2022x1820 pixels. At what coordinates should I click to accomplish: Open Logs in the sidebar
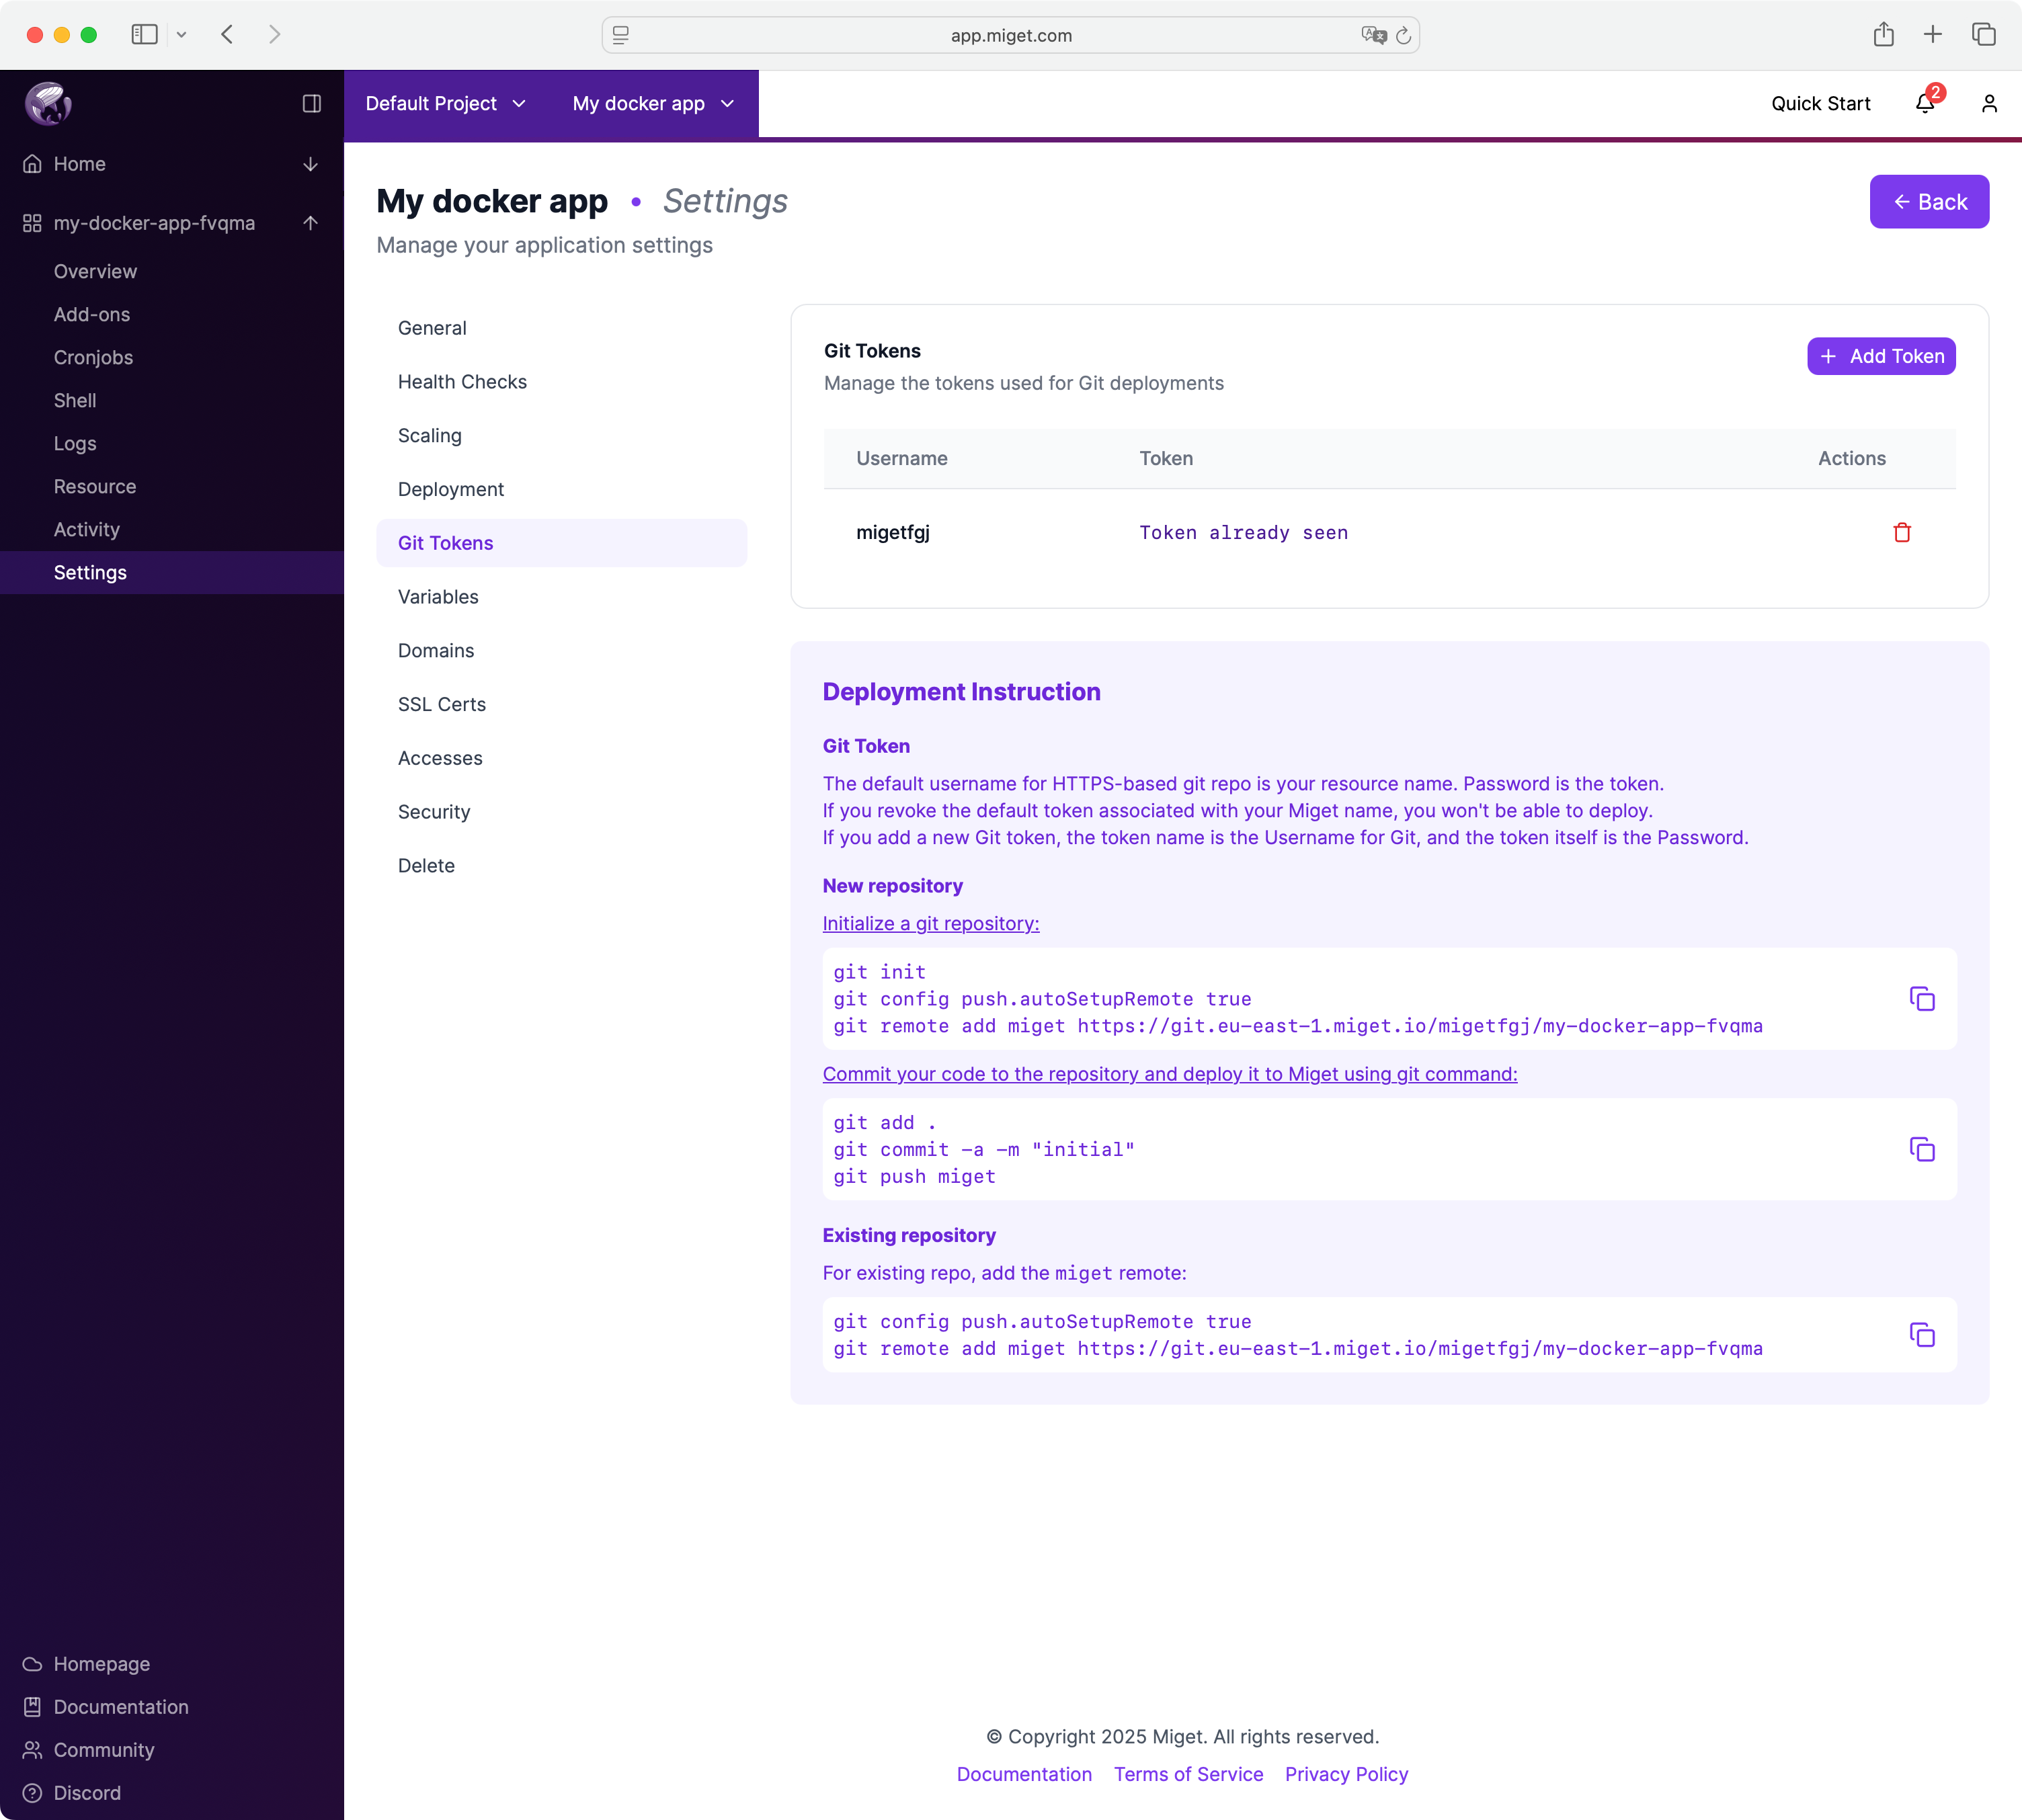[x=75, y=443]
